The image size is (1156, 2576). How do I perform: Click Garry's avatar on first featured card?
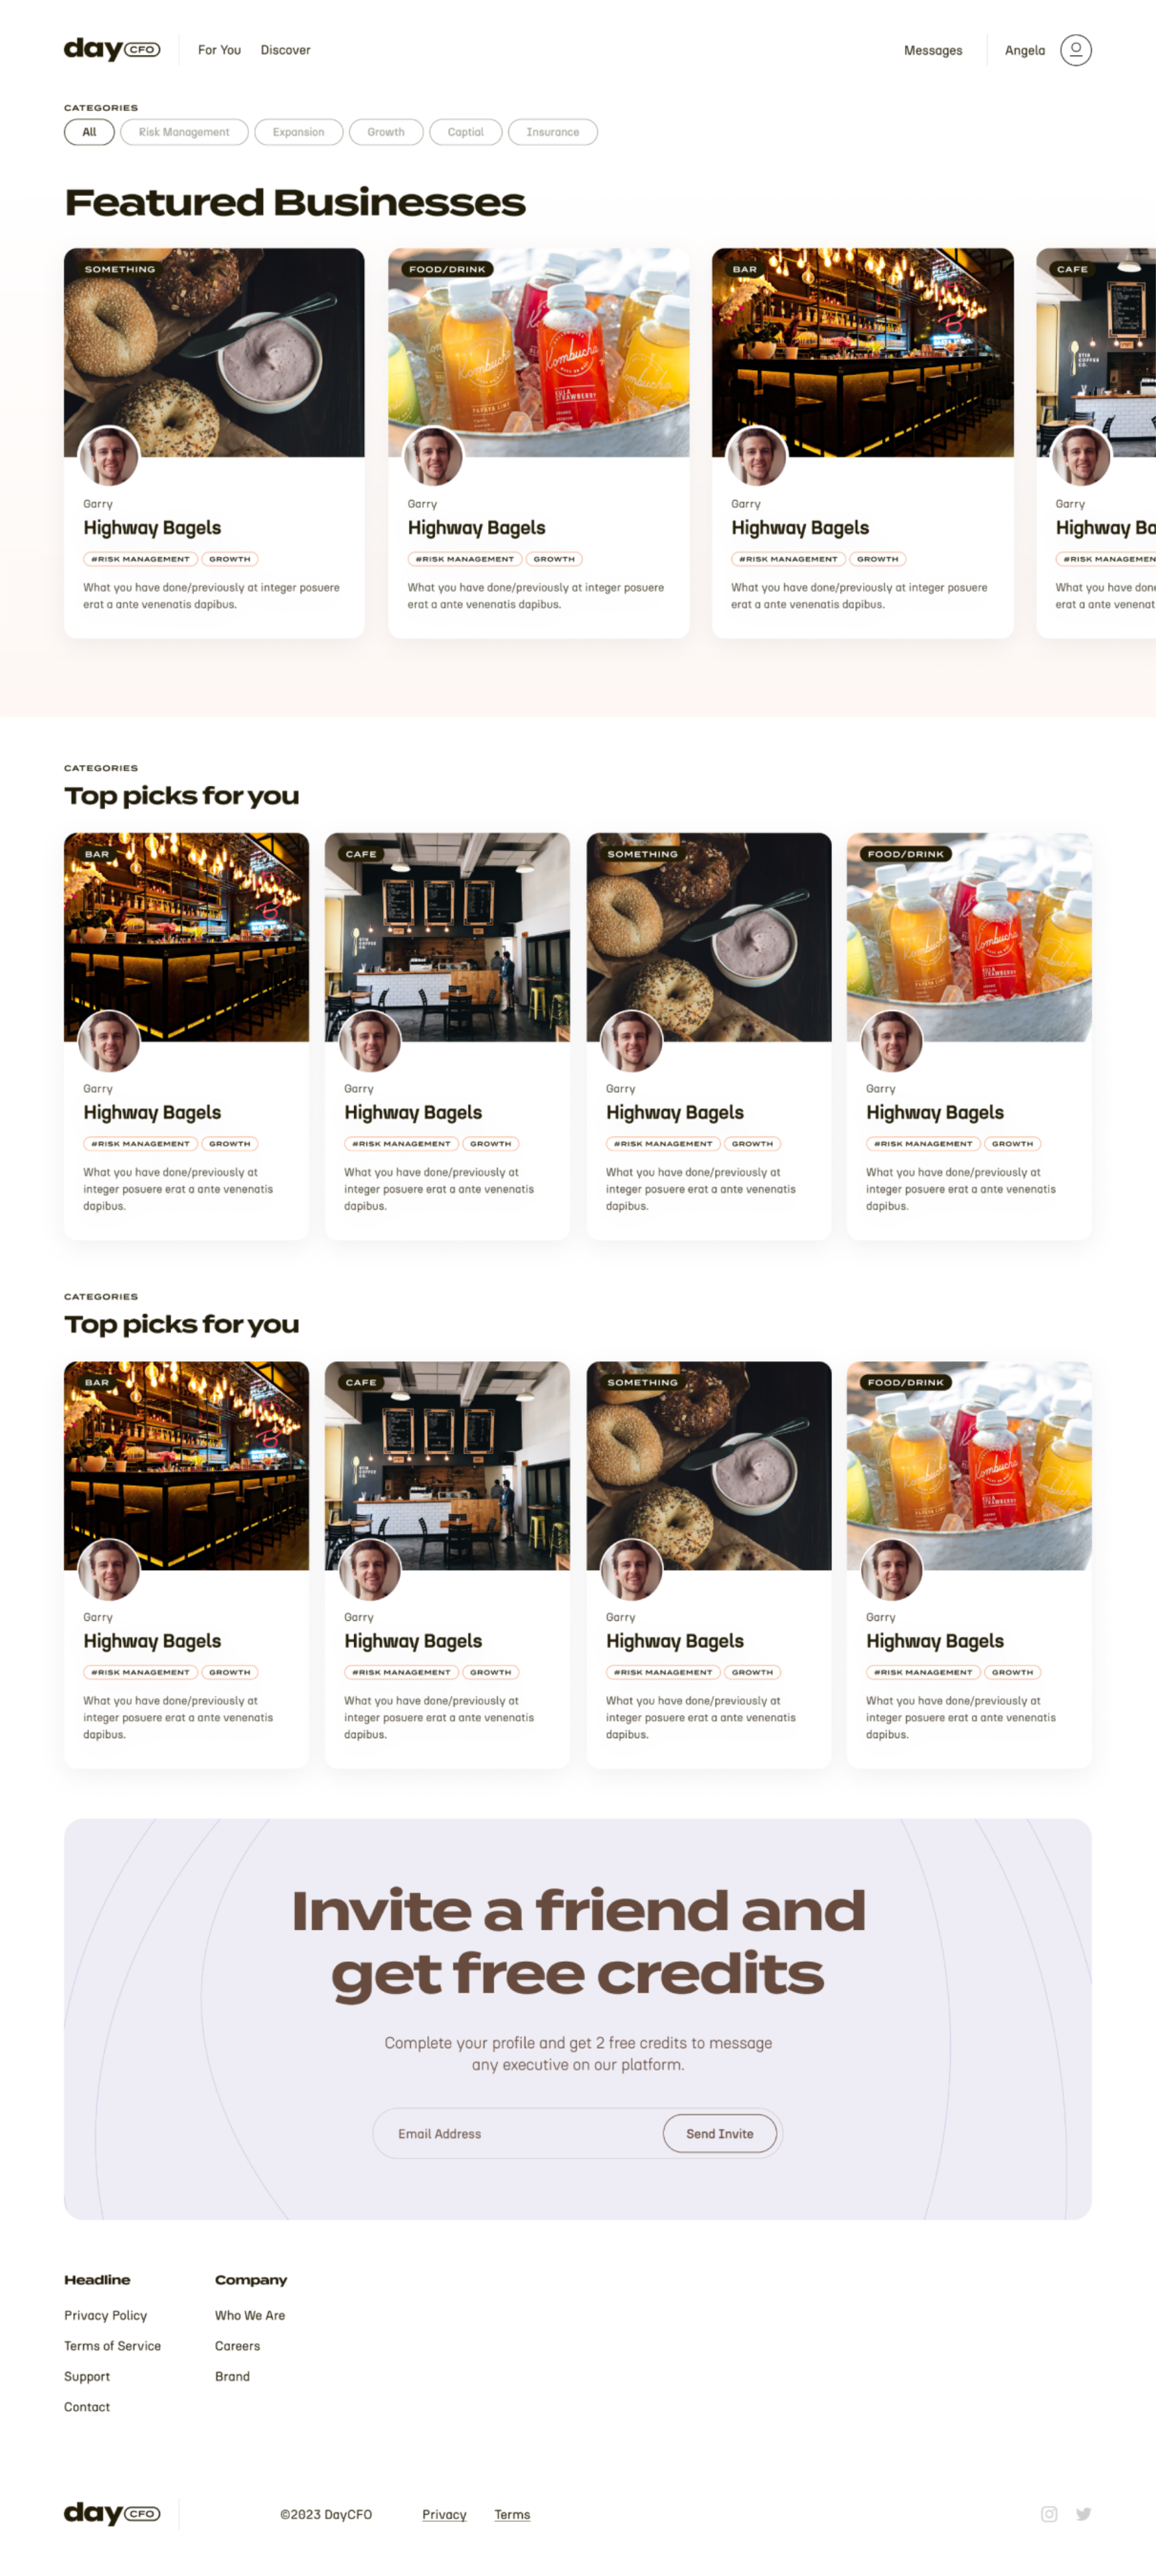coord(109,456)
